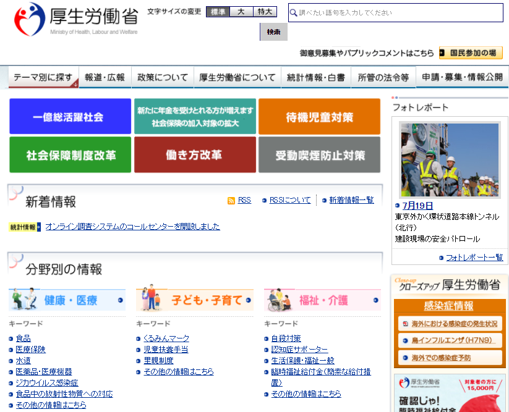Open the ジカウイルス感染症 keyword link
509x412 pixels.
[47, 383]
